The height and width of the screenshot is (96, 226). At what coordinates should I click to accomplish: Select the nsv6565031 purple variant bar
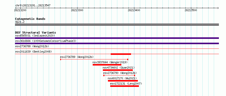coord(117,38)
